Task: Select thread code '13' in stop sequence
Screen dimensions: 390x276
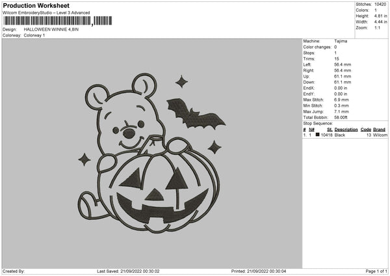Action: pos(369,135)
